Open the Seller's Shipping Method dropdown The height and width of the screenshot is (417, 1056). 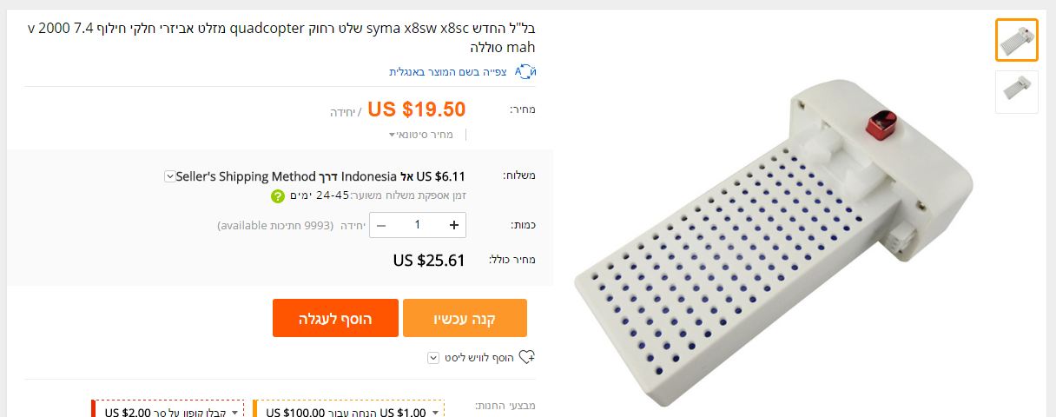(169, 176)
